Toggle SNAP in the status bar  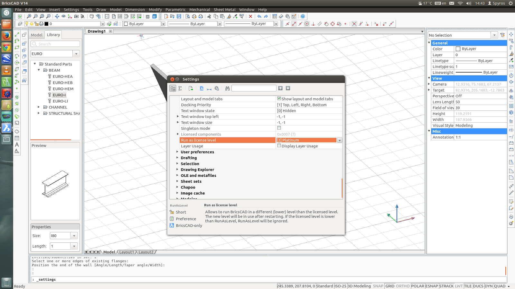point(378,286)
